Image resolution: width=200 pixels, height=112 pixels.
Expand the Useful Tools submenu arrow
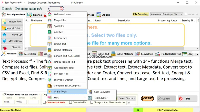[x=85, y=92]
